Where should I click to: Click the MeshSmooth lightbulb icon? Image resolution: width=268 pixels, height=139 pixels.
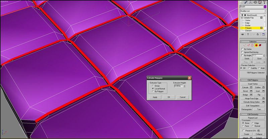tap(242, 15)
